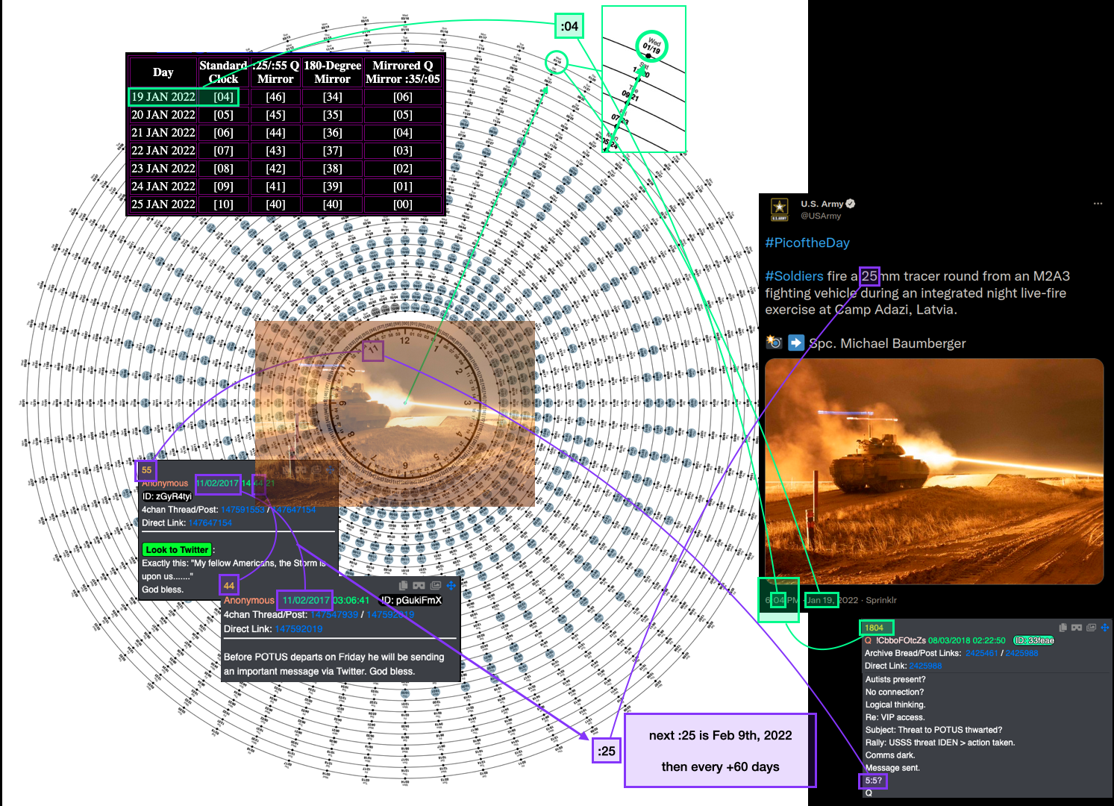Screen dimensions: 1114x806
Task: Click the copy icon on post 44
Action: 404,586
